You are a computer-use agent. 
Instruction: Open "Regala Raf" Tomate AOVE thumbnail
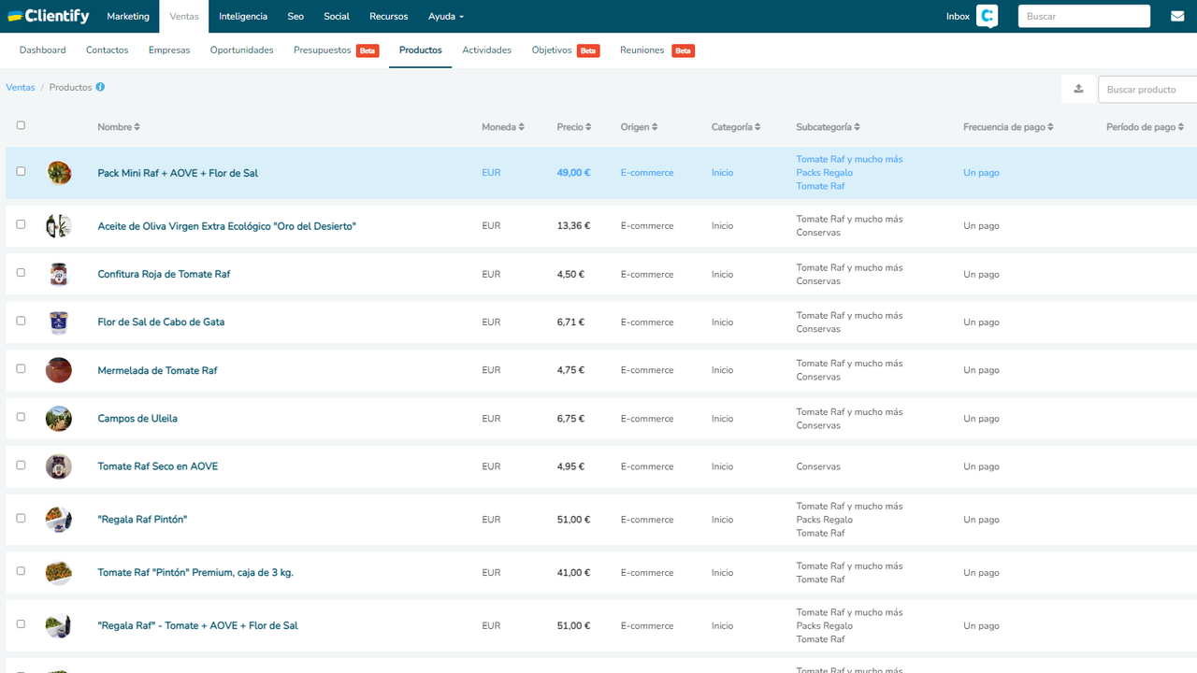(x=59, y=626)
